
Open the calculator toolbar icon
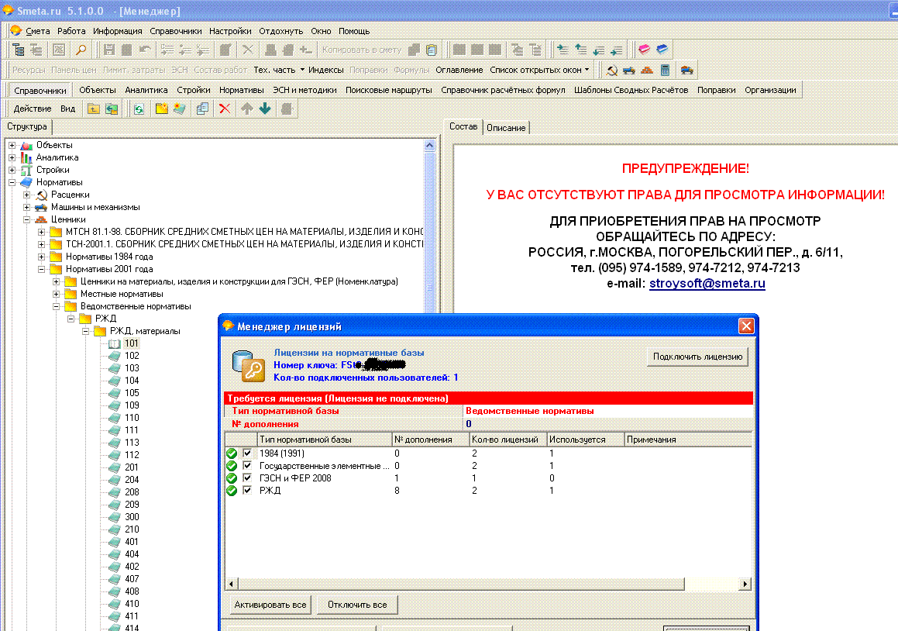(x=665, y=71)
